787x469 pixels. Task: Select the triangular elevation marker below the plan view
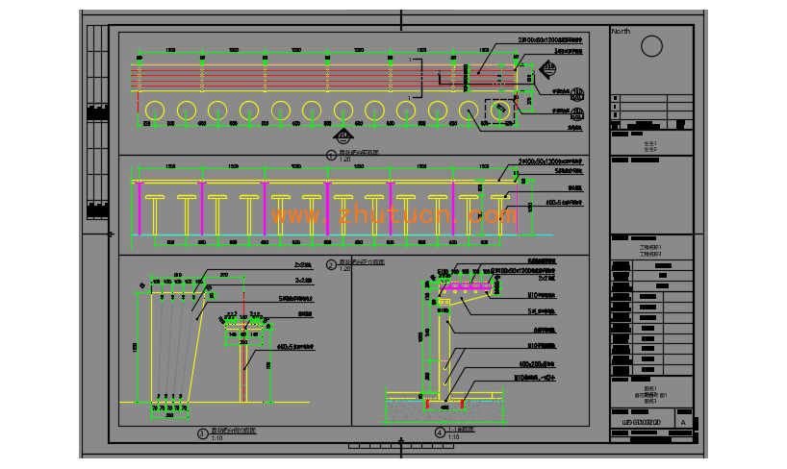point(343,136)
